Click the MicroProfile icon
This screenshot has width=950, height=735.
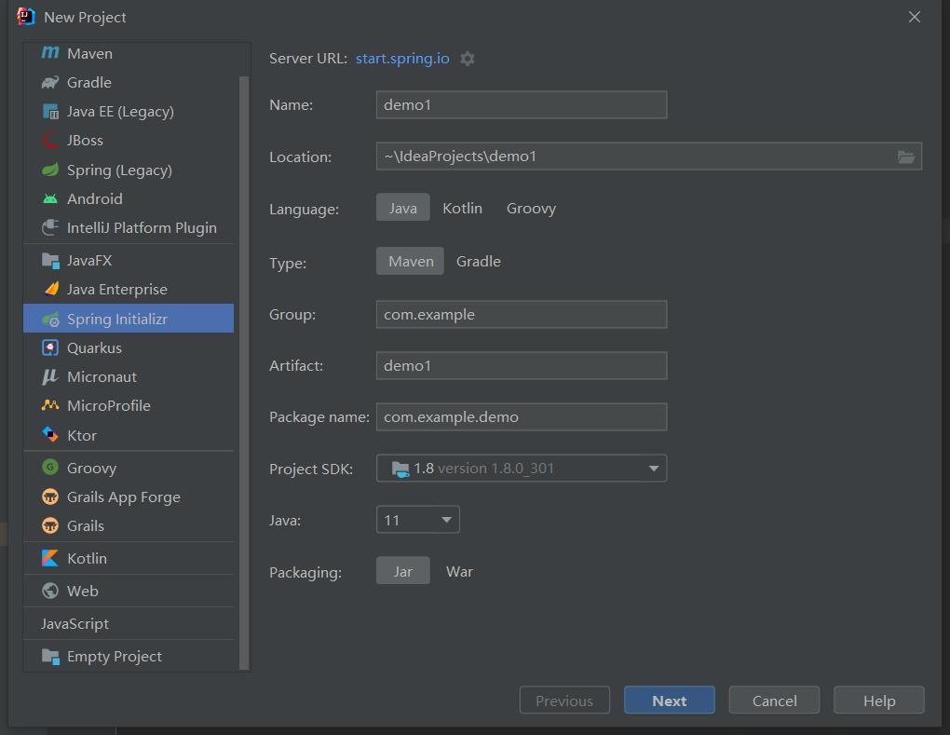coord(50,405)
